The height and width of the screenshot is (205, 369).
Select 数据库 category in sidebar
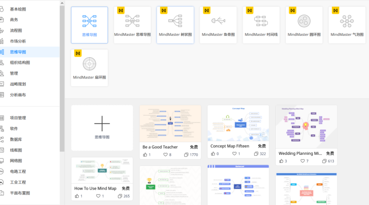[30, 139]
